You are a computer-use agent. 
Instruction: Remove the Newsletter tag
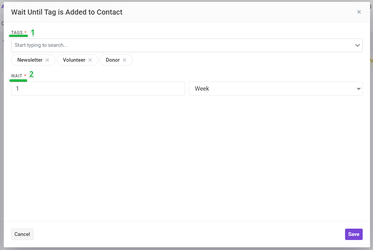[x=47, y=60]
